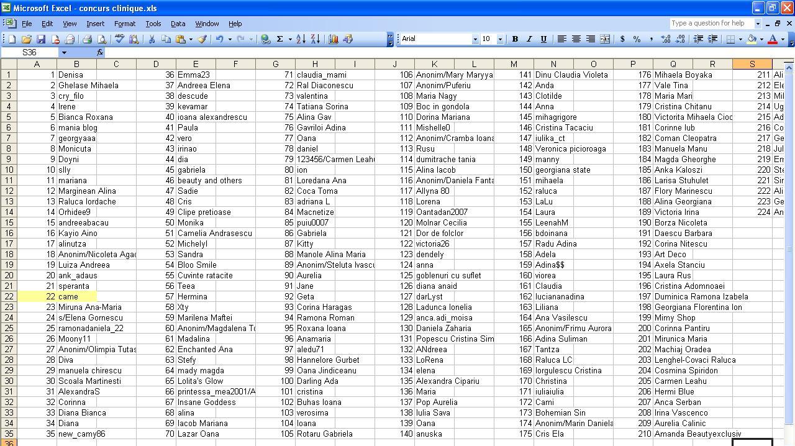Toggle Bold formatting
The image size is (795, 446).
[x=514, y=39]
